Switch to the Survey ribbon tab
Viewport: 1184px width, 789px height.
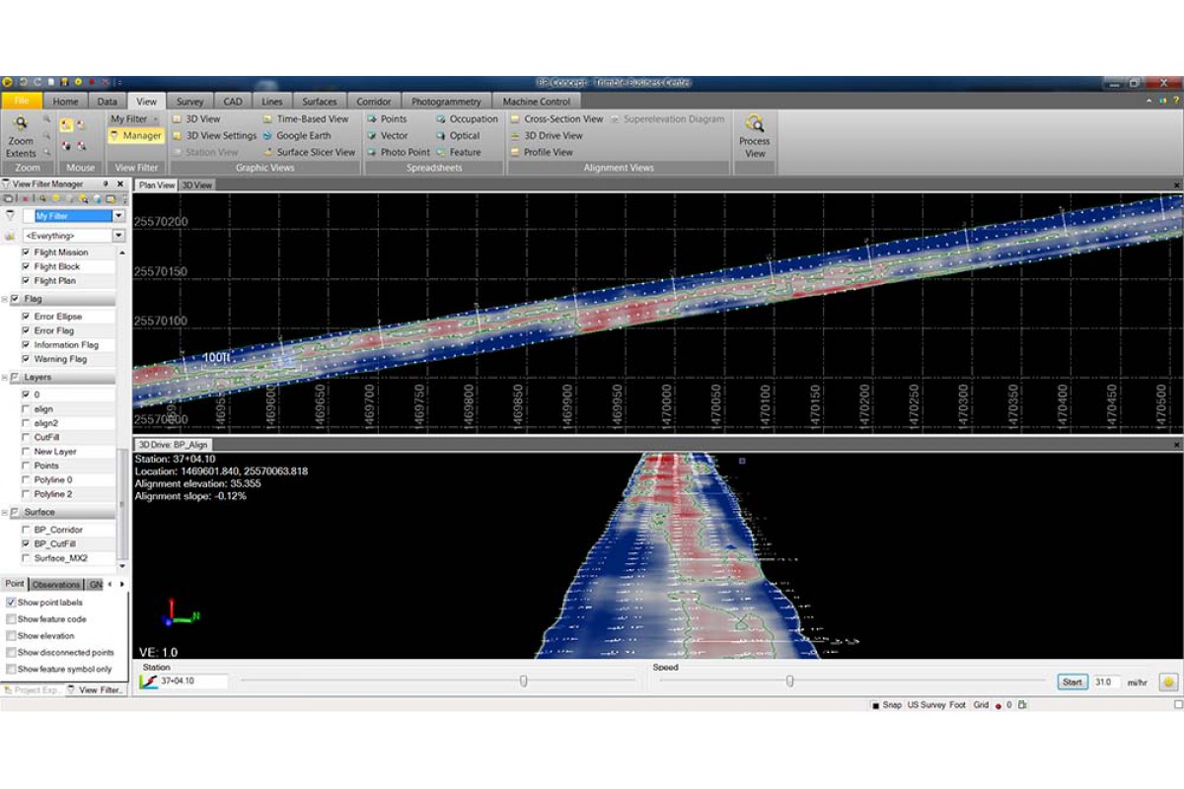coord(189,101)
